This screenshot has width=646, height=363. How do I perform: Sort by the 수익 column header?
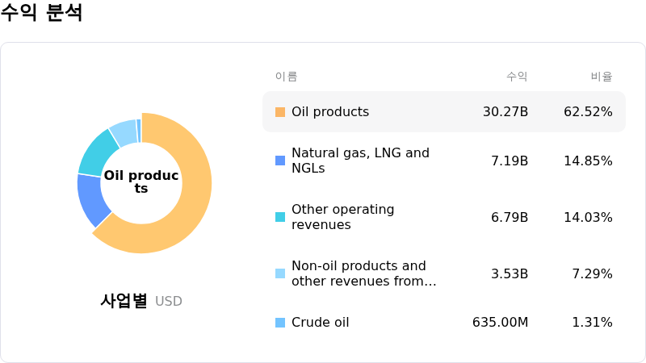(x=517, y=77)
